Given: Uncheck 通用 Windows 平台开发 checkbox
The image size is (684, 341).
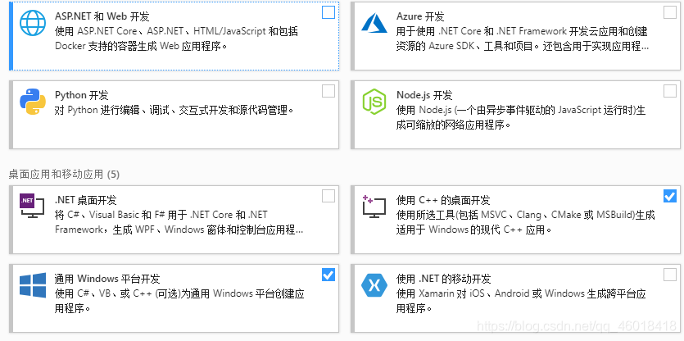Looking at the screenshot, I should (x=328, y=275).
